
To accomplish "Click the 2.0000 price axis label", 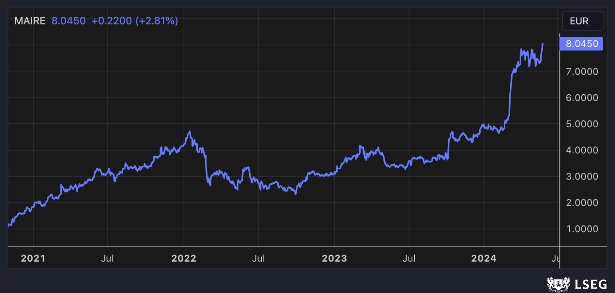I will click(x=582, y=202).
